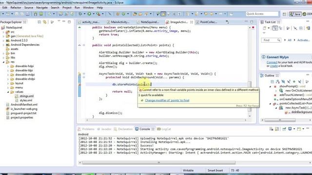Screen dimensions: 312x175
Task: Click the green Run button
Action: (89, 14)
